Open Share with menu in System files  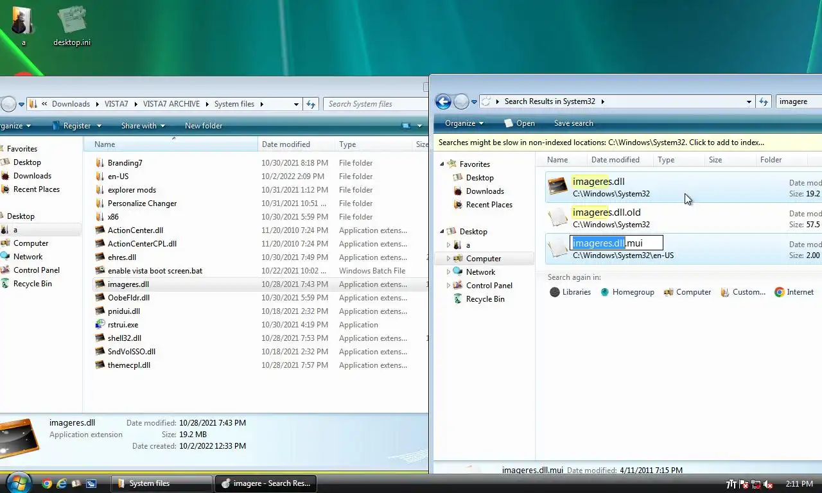coord(143,126)
